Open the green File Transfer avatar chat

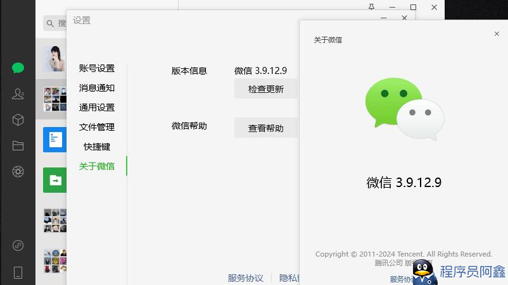tap(54, 180)
